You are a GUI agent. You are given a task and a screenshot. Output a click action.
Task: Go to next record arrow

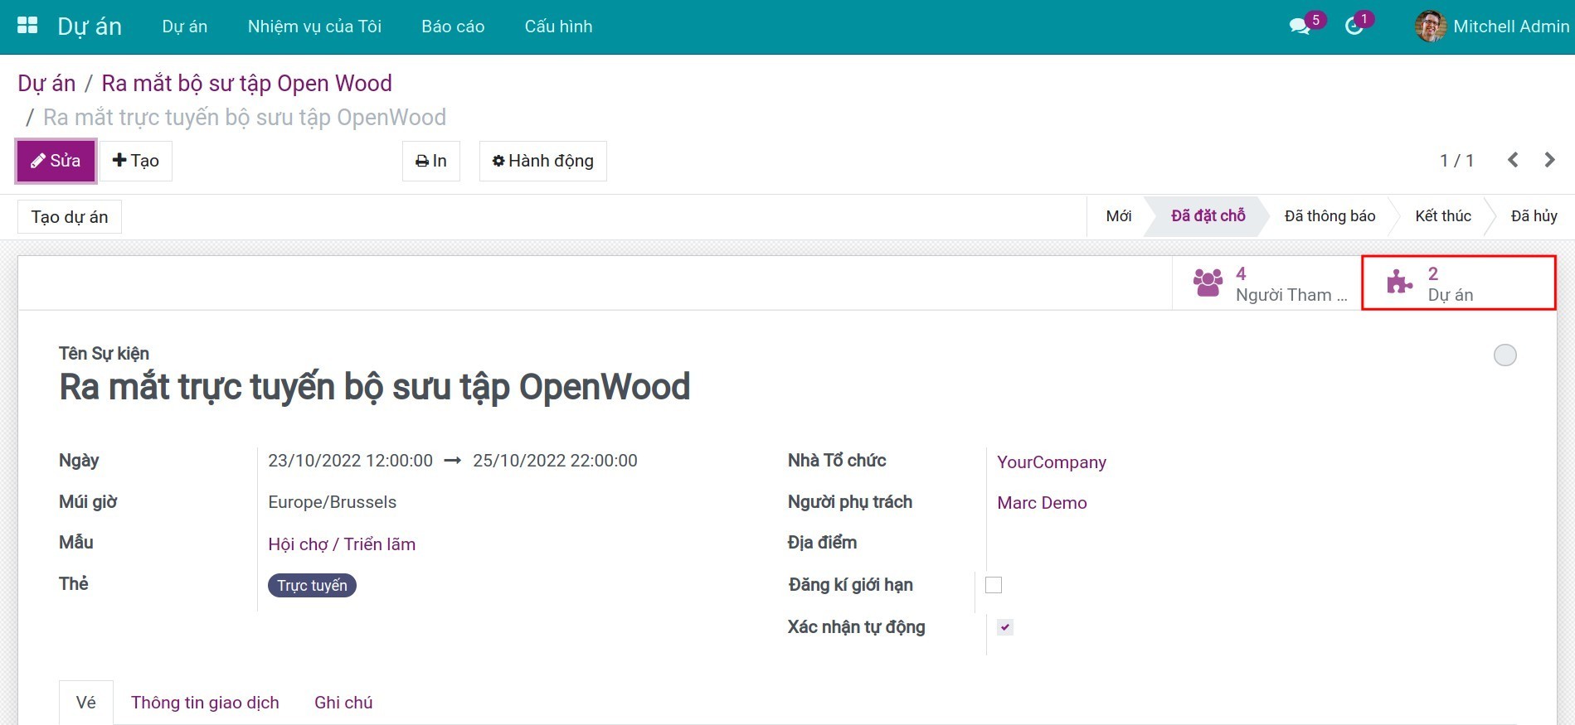point(1549,160)
